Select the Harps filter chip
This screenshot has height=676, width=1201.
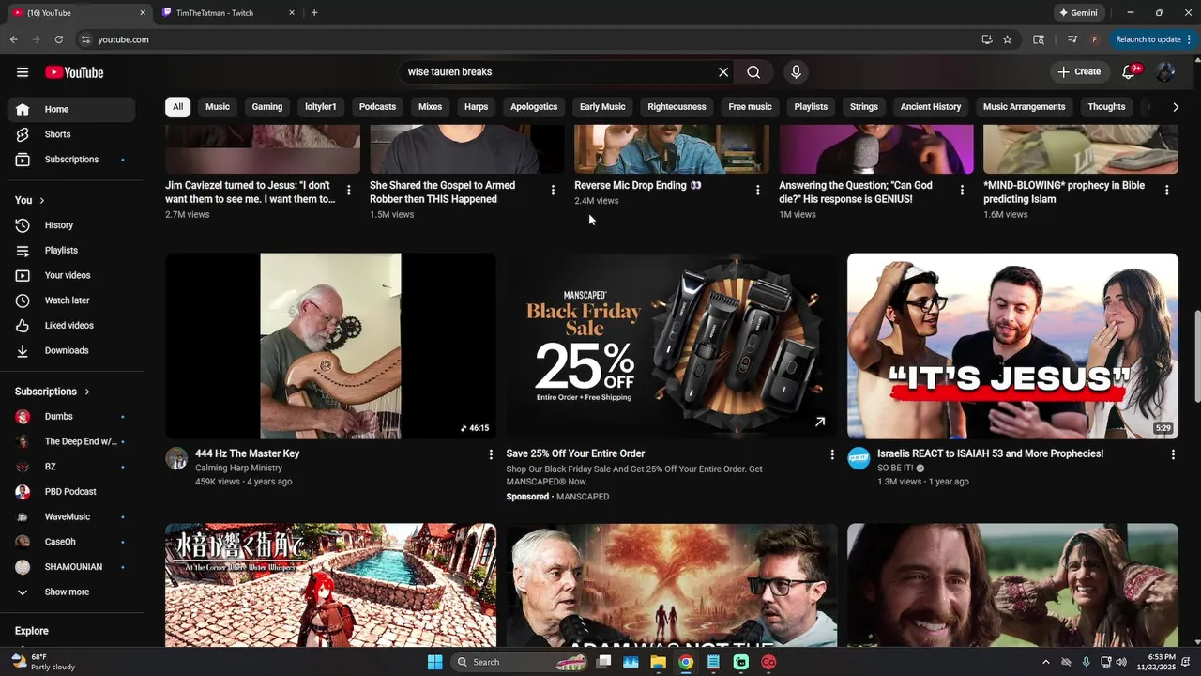click(x=477, y=107)
